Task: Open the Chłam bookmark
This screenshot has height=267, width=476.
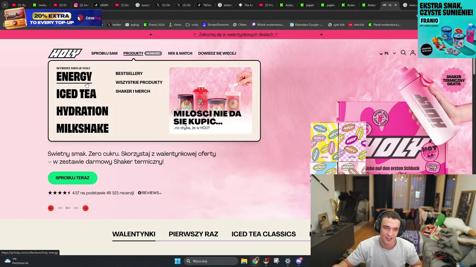Action: [x=240, y=25]
